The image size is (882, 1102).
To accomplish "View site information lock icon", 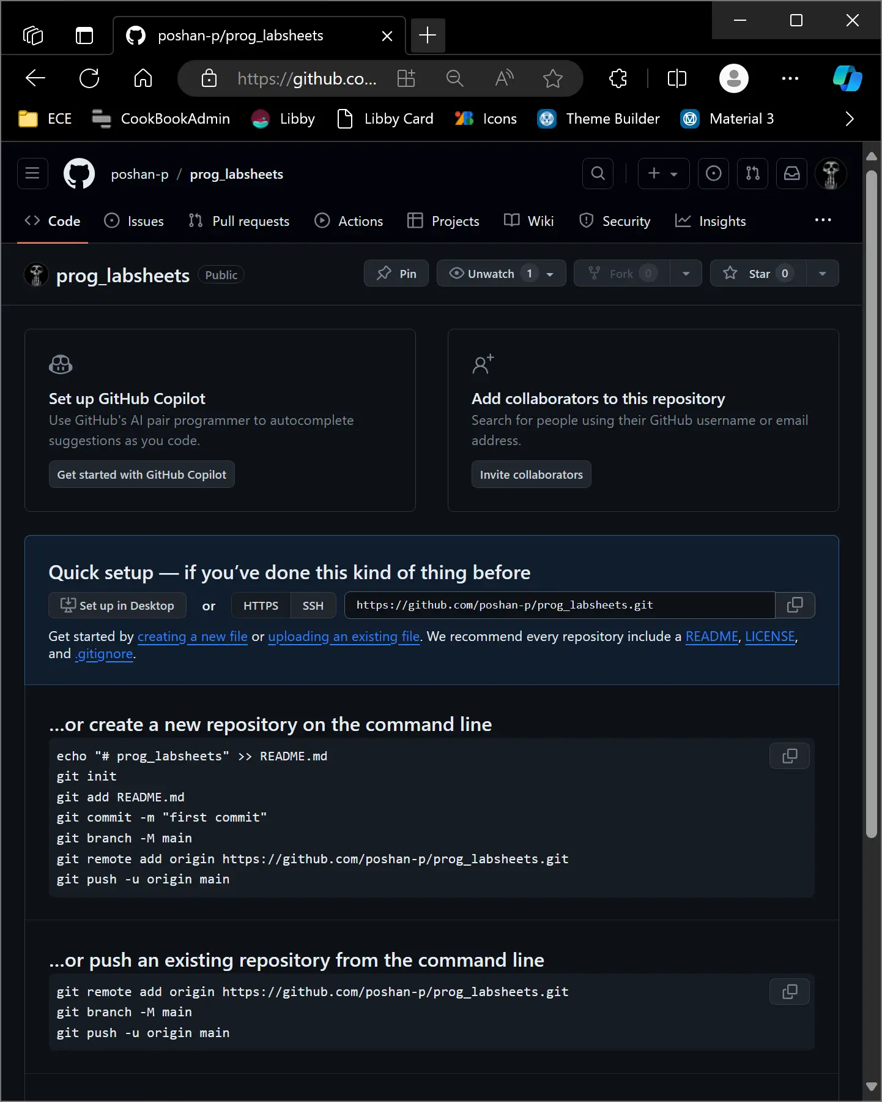I will (x=209, y=78).
